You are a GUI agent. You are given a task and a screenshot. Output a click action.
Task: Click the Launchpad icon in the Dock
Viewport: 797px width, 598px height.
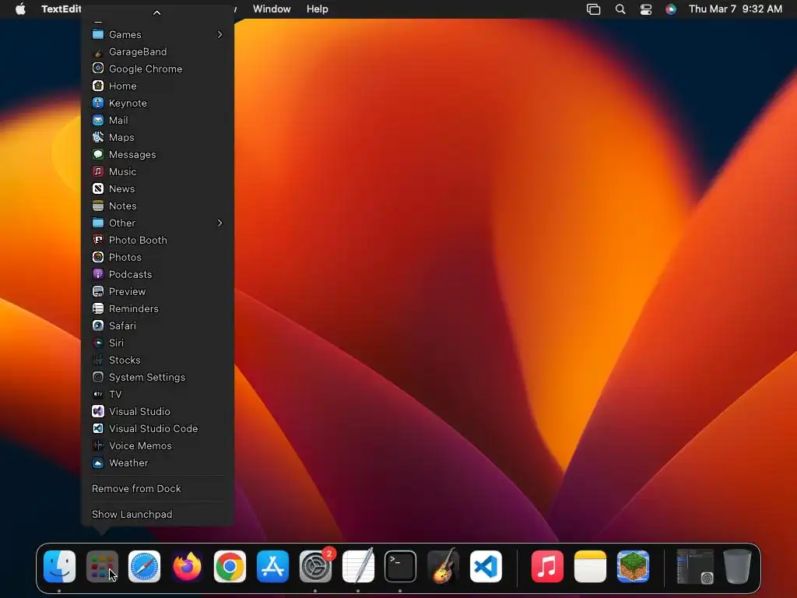(102, 566)
